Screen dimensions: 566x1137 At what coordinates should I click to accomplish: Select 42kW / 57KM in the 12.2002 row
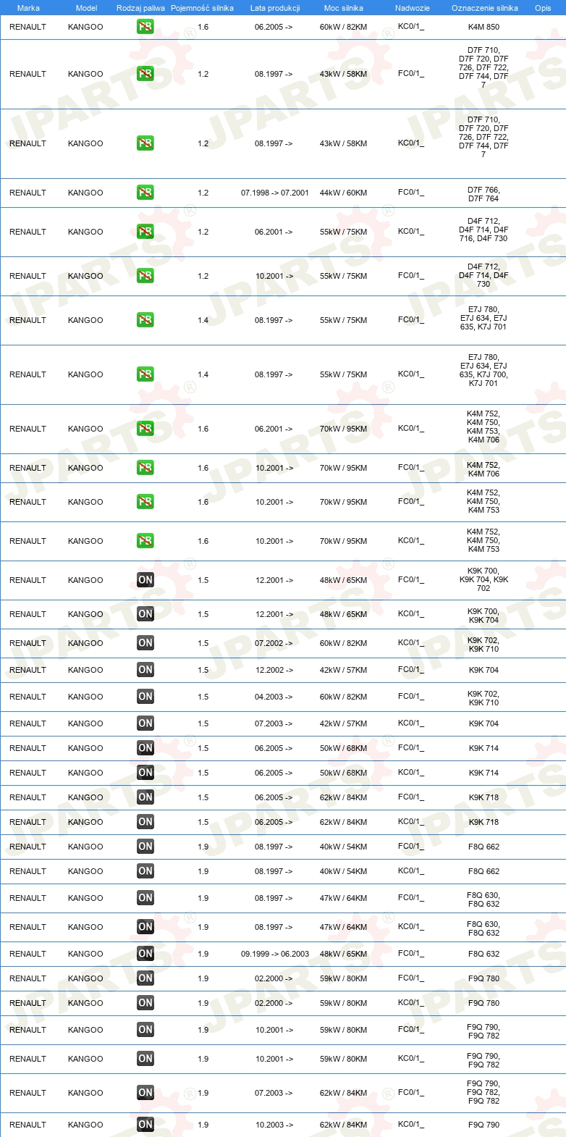pyautogui.click(x=343, y=670)
